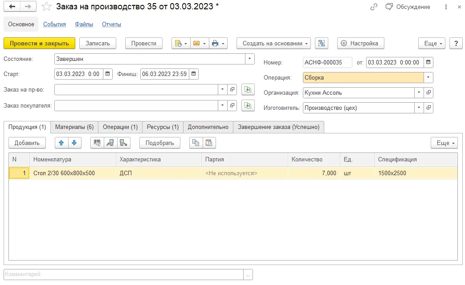Image resolution: width=465 pixels, height=285 pixels.
Task: Expand the Операция dropdown list
Action: 428,77
